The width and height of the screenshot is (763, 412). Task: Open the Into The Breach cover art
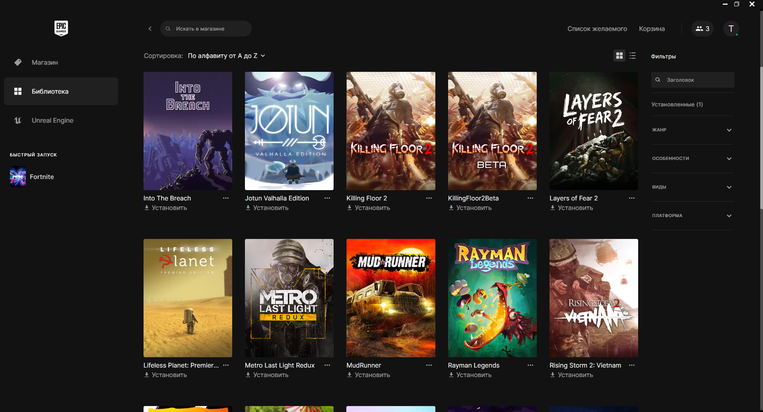(188, 131)
